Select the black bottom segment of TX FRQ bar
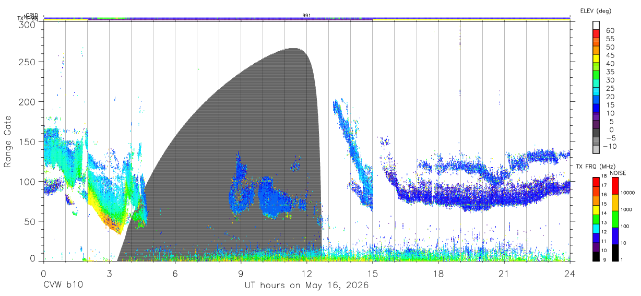641x296 pixels. [596, 256]
